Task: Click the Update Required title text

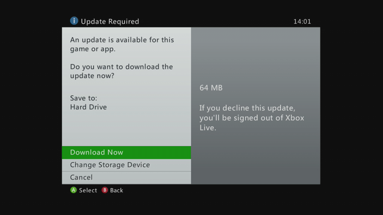Action: click(x=110, y=21)
